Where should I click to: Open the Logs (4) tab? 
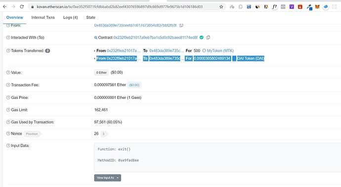tap(71, 17)
